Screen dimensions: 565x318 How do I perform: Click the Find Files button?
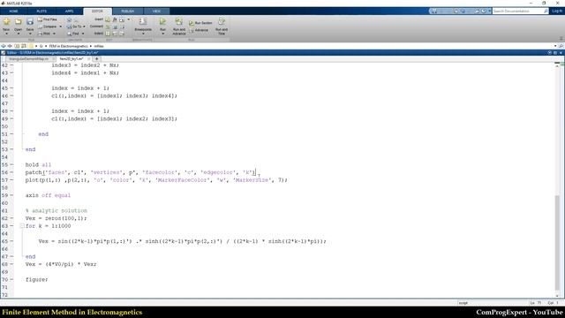pyautogui.click(x=48, y=19)
